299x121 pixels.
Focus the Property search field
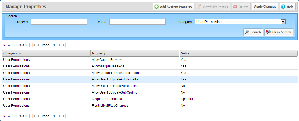[59, 22]
